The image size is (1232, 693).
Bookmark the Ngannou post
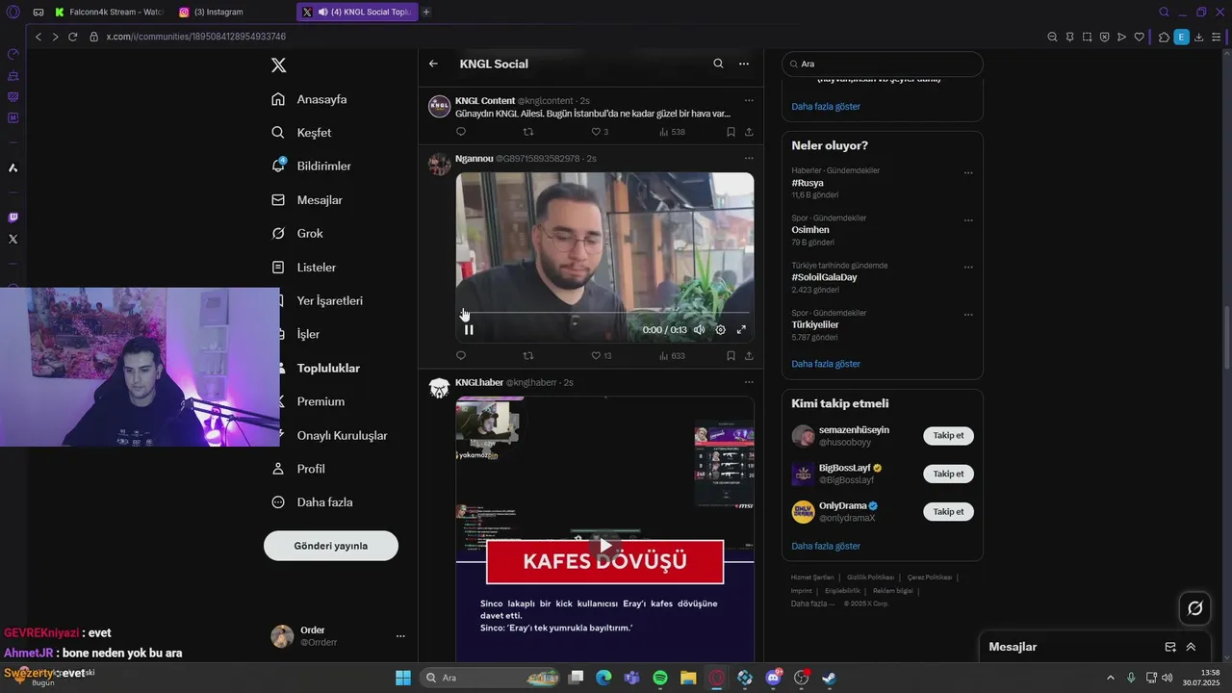(731, 356)
